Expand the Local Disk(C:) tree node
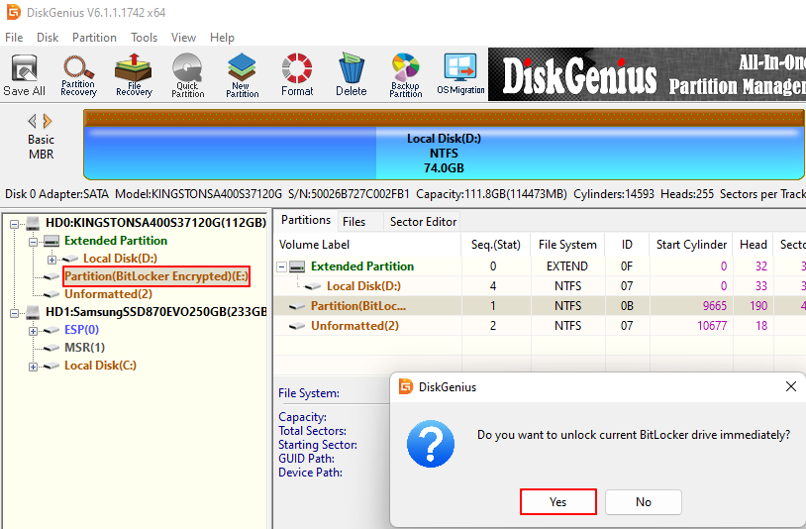The image size is (806, 529). (x=34, y=366)
